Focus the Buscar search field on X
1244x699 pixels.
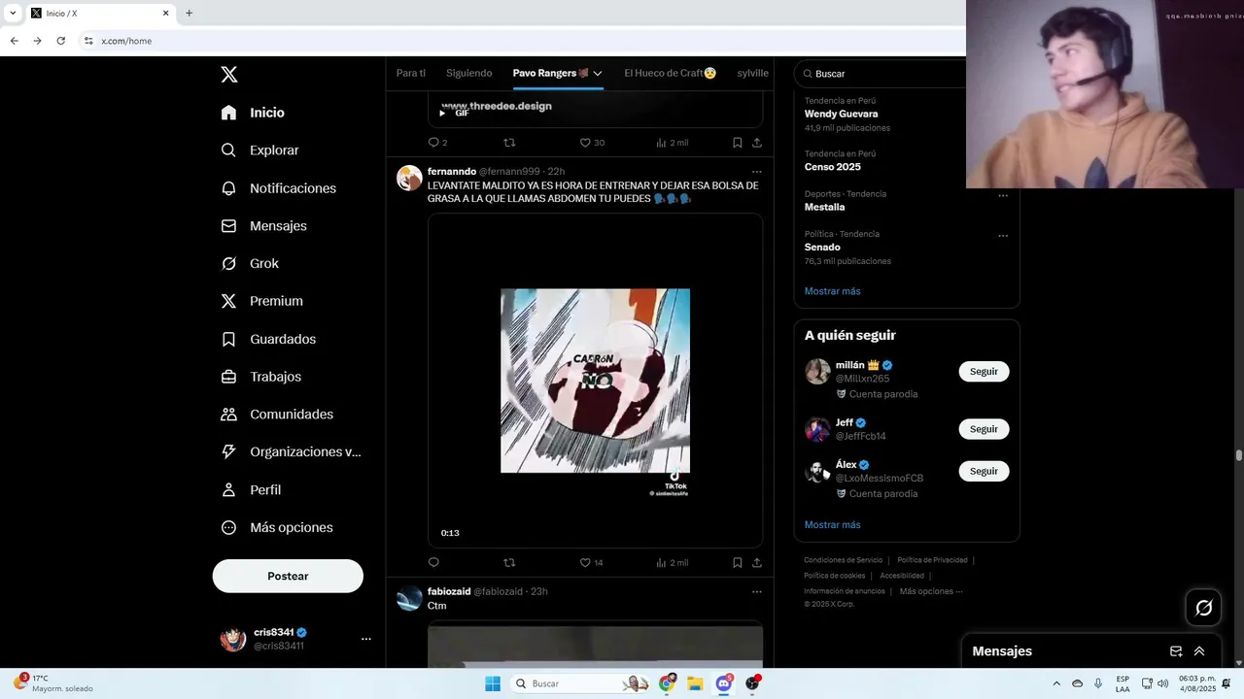[x=881, y=74]
